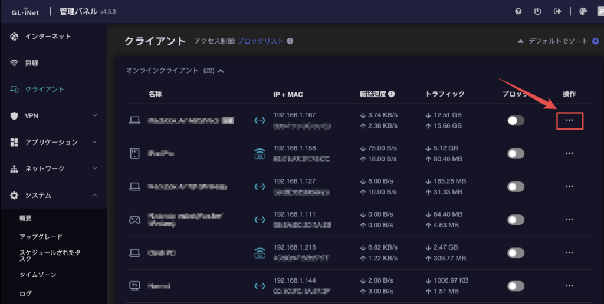Click the help question mark icon in header
604x304 pixels.
coord(518,11)
